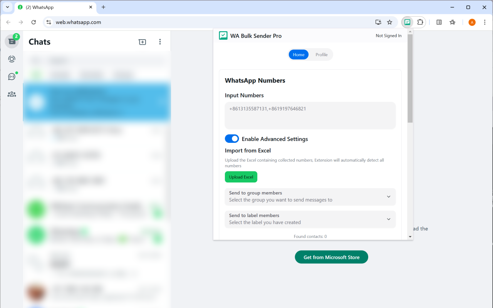
Task: Click the install app icon in the address bar
Action: pyautogui.click(x=378, y=22)
